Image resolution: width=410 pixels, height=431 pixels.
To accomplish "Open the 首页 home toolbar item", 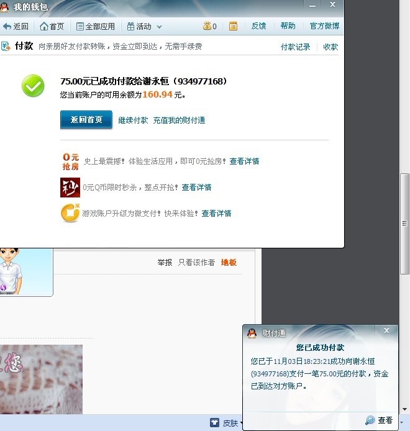I will (52, 26).
